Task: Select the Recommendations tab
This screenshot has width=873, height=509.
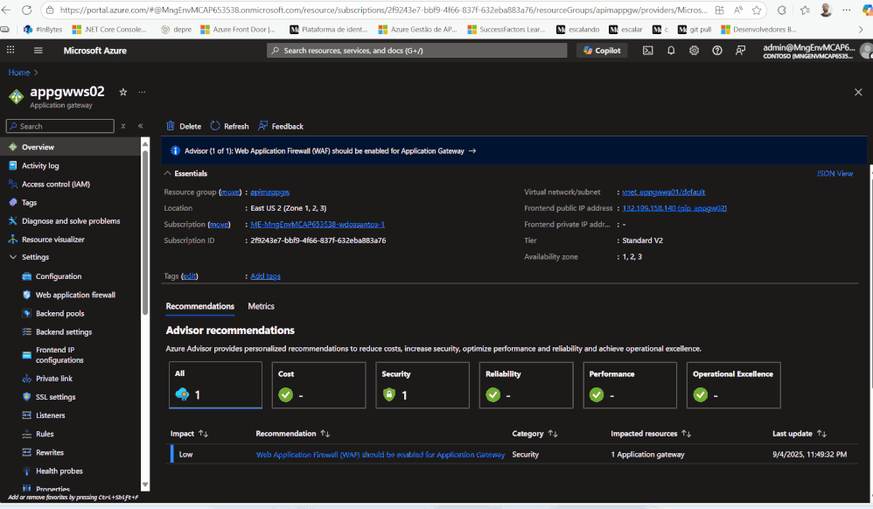Action: (199, 306)
